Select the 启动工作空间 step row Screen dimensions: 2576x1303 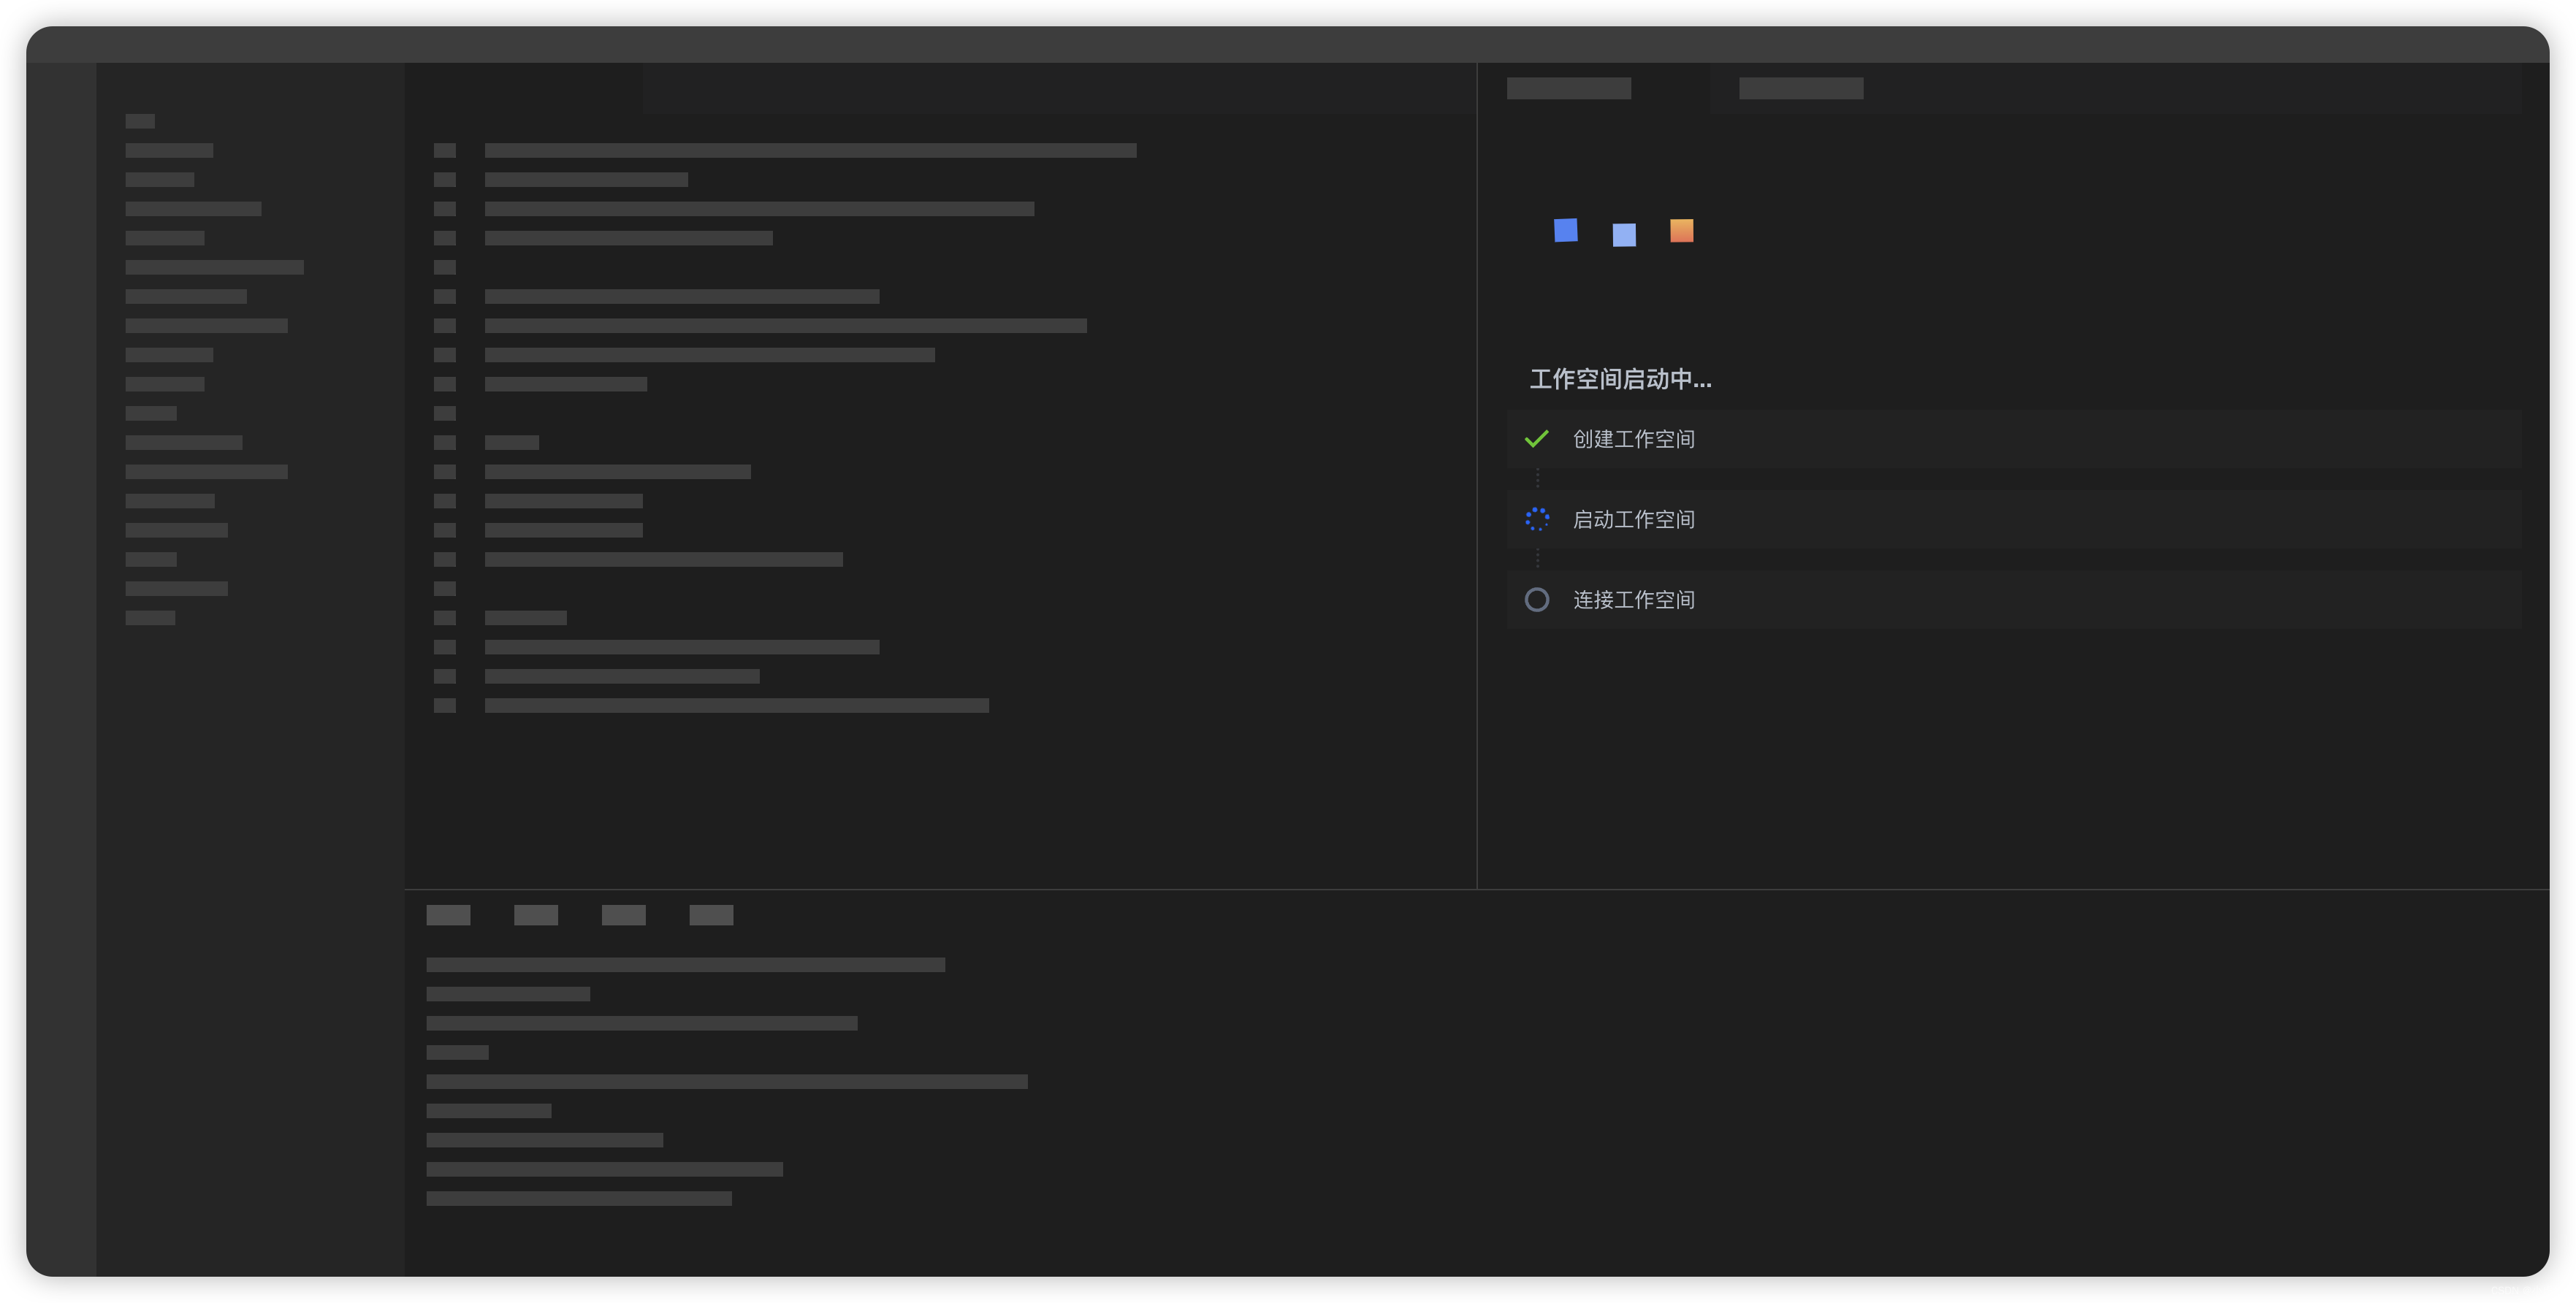(2014, 519)
